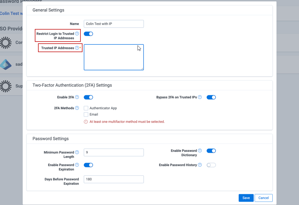The image size is (299, 205).
Task: Show help for Bypass 2FA on Trusted IPs
Action: pos(200,97)
